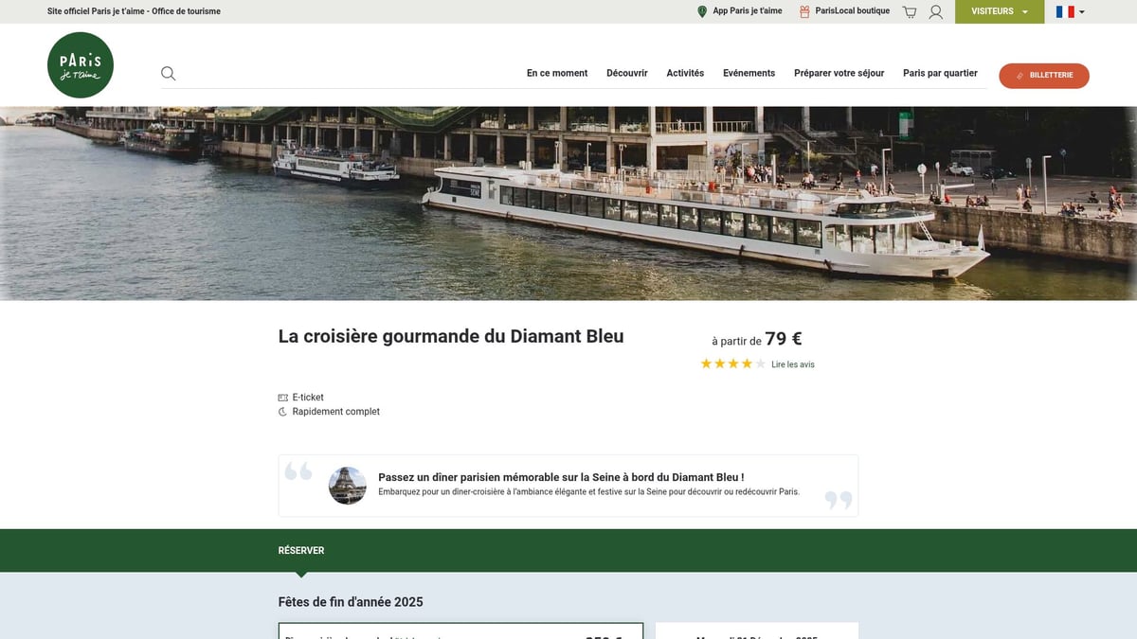Click the Paris je t'aime logo
Viewport: 1137px width, 639px height.
point(80,64)
